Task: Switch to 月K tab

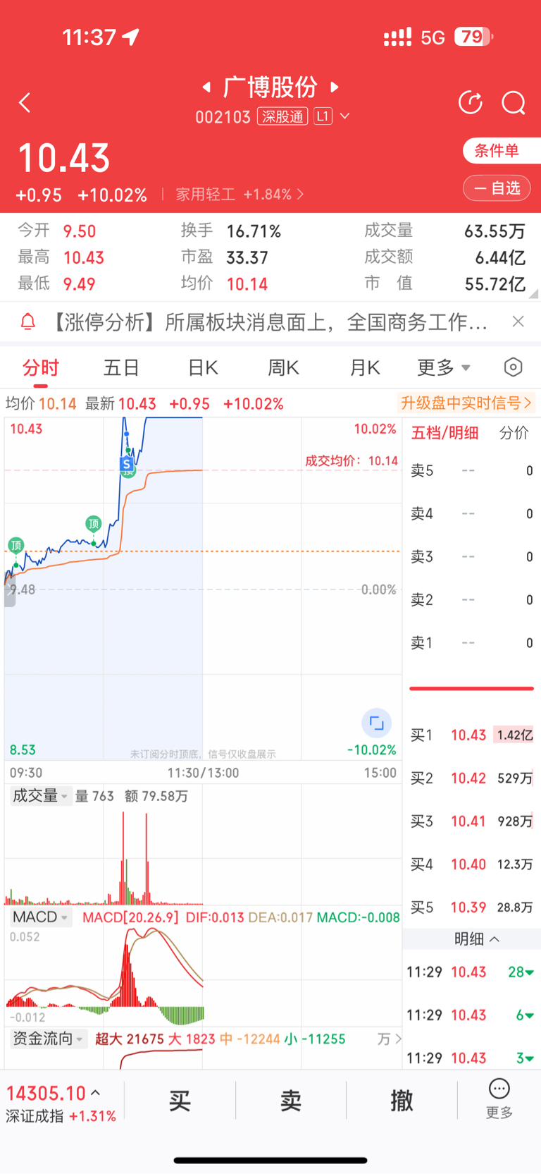Action: (x=365, y=367)
